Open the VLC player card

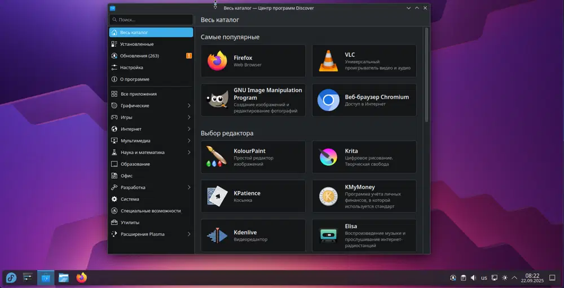click(x=364, y=61)
